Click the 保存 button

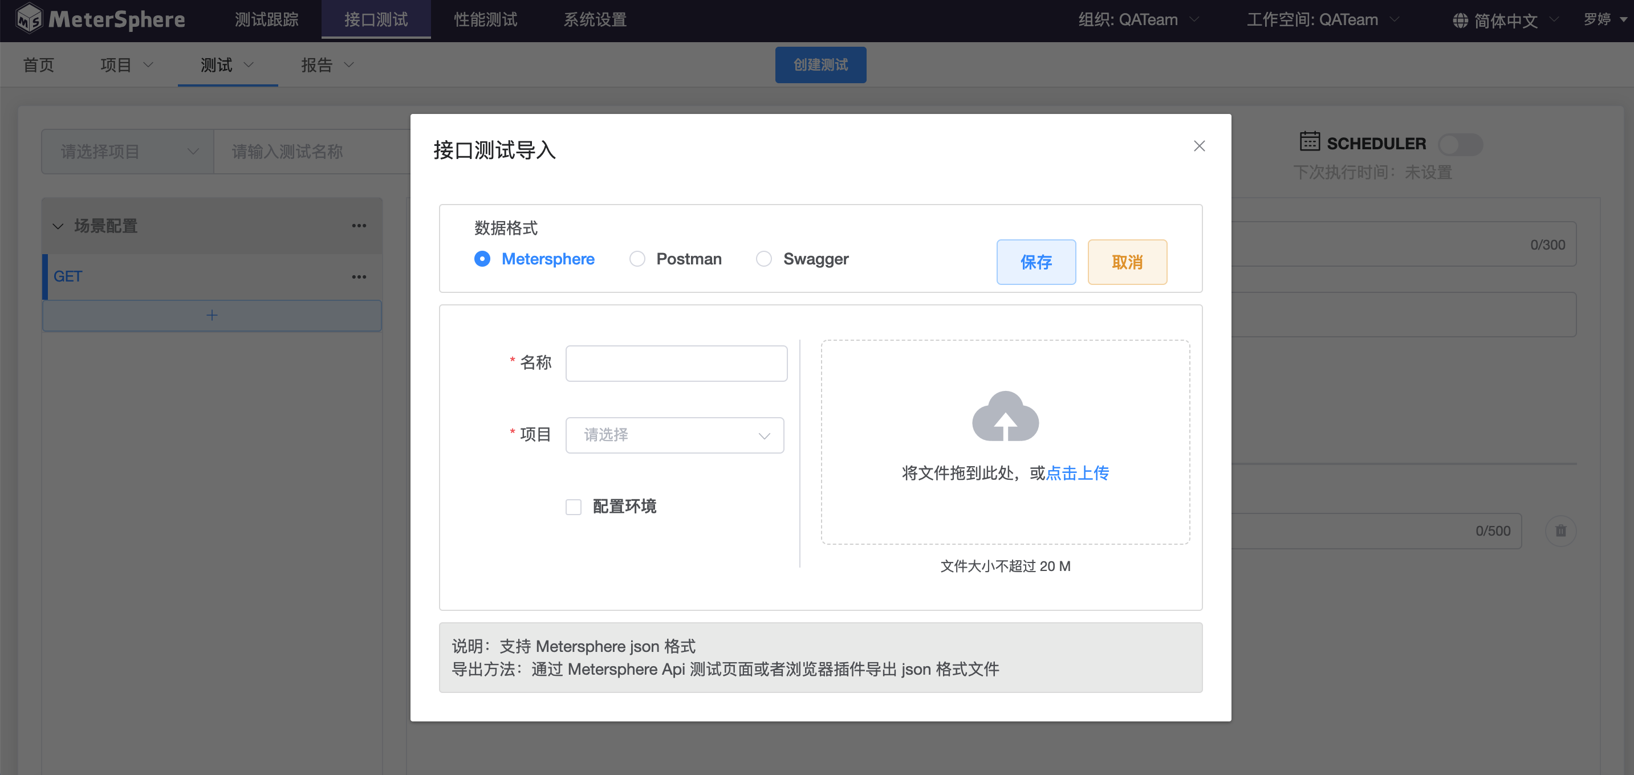[x=1035, y=262]
